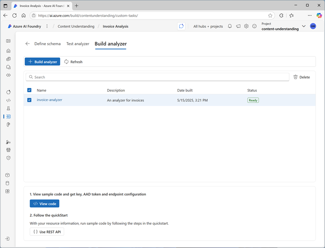The image size is (325, 248).
Task: Toggle the select-all checkbox in table header
Action: coord(29,90)
